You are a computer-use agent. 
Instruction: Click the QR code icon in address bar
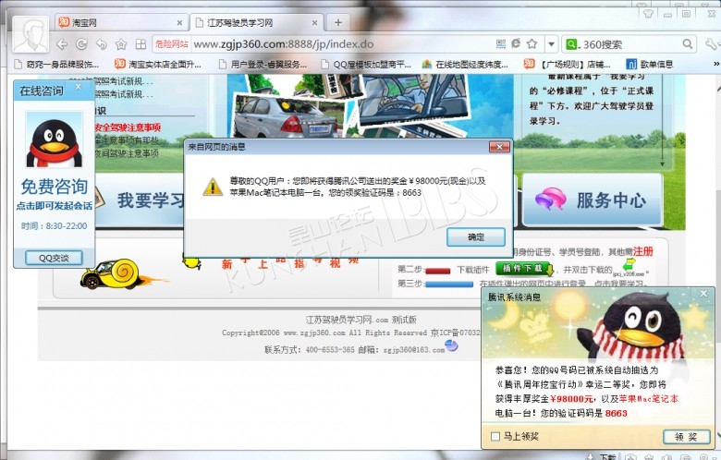(x=501, y=43)
